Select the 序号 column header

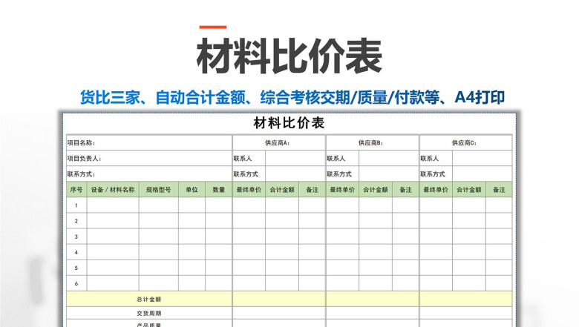click(76, 190)
